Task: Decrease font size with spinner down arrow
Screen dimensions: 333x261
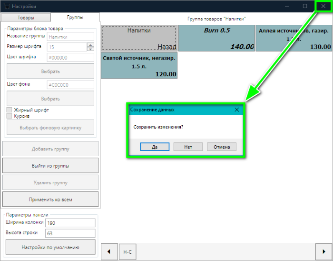Action: pyautogui.click(x=90, y=49)
